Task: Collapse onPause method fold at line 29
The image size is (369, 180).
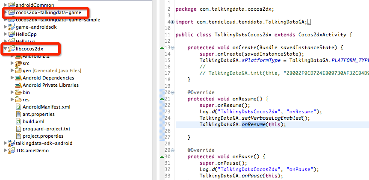Action: 172,150
